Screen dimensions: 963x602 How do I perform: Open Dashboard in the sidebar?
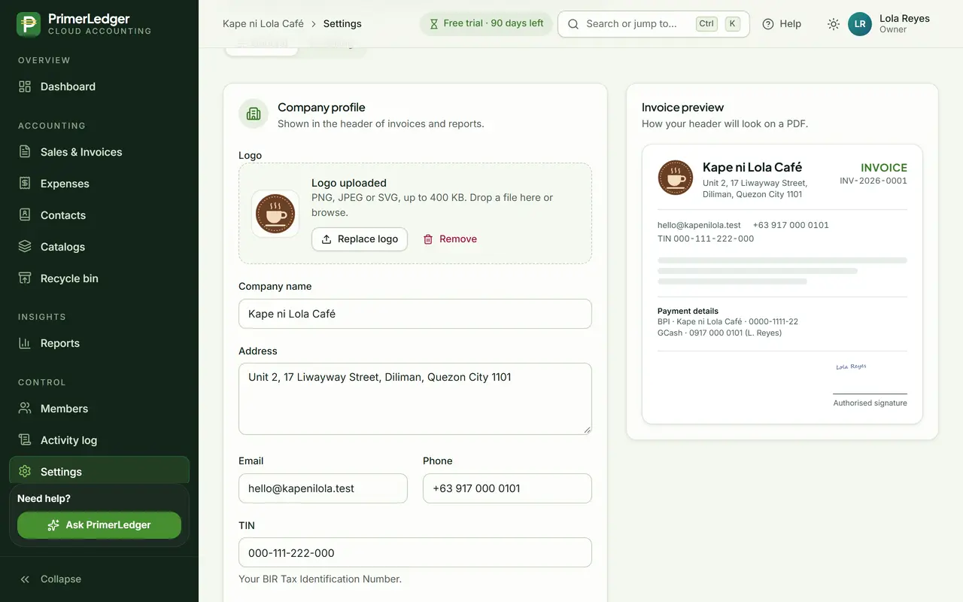tap(99, 87)
